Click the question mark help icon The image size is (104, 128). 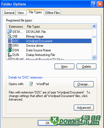coord(94,4)
